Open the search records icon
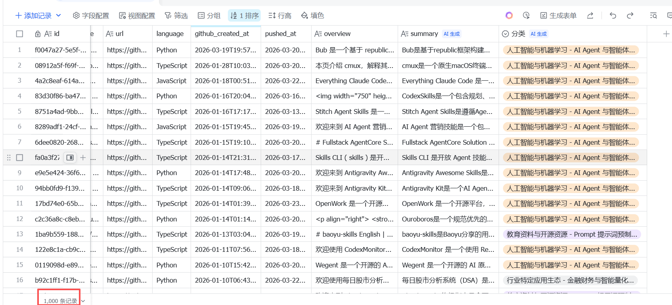672x305 pixels. tap(653, 16)
